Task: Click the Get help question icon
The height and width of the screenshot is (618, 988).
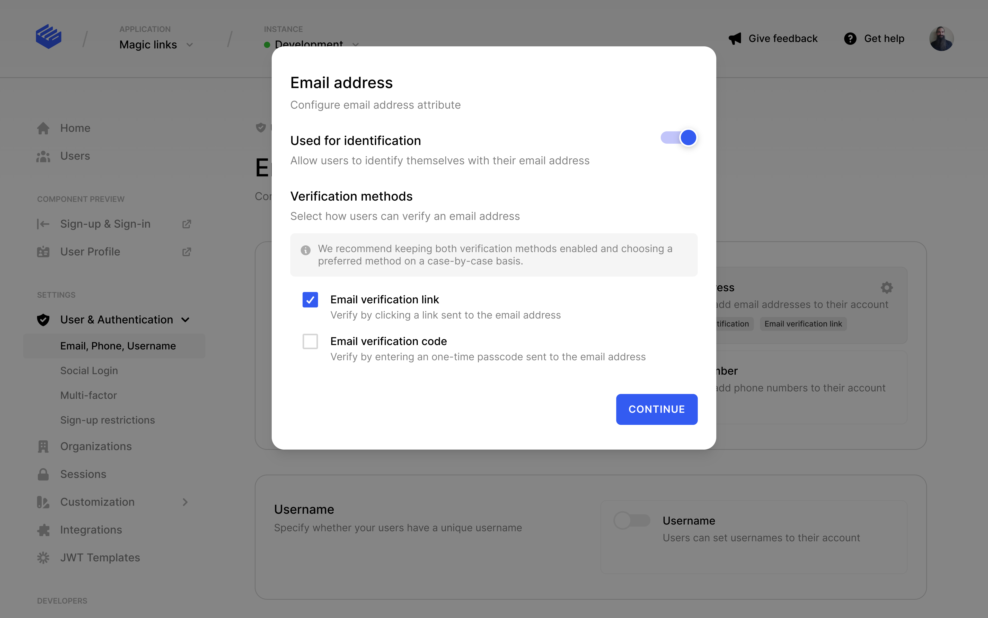Action: [x=850, y=39]
